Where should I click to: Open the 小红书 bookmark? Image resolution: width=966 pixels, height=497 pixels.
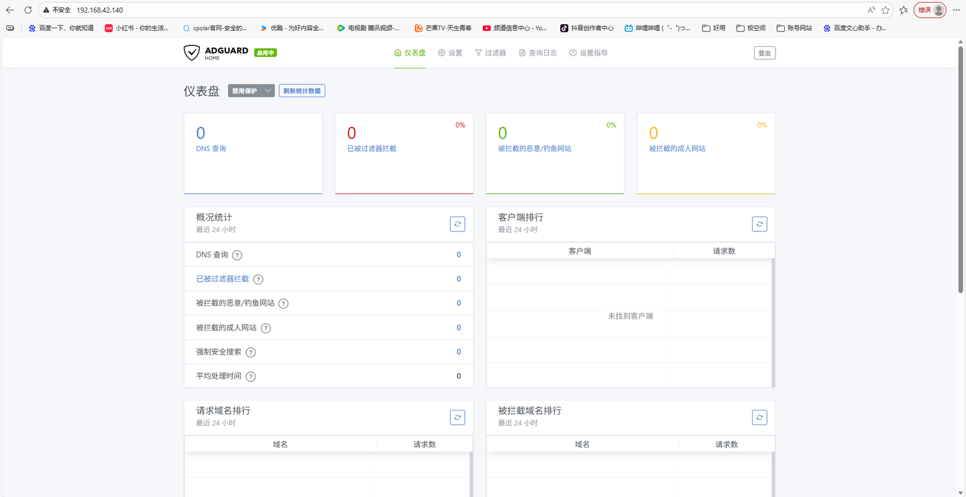(137, 28)
